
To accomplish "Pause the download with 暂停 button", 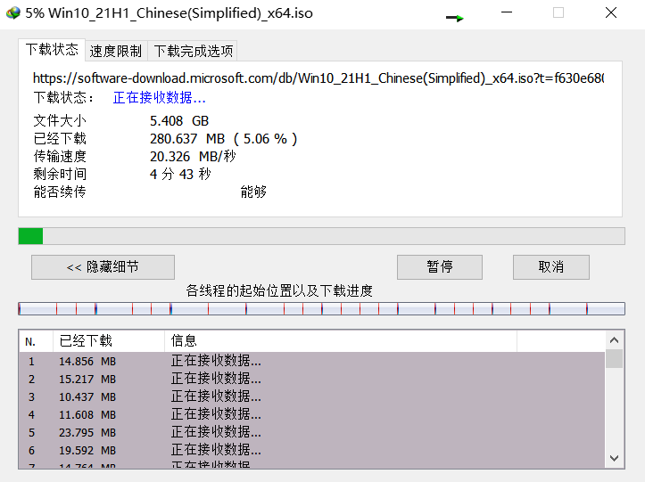I will point(440,267).
